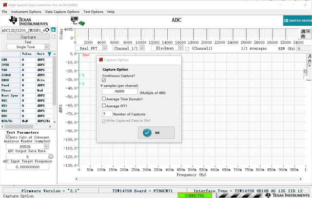The height and width of the screenshot is (198, 312).
Task: Open the Instrument Options menu
Action: (26, 12)
